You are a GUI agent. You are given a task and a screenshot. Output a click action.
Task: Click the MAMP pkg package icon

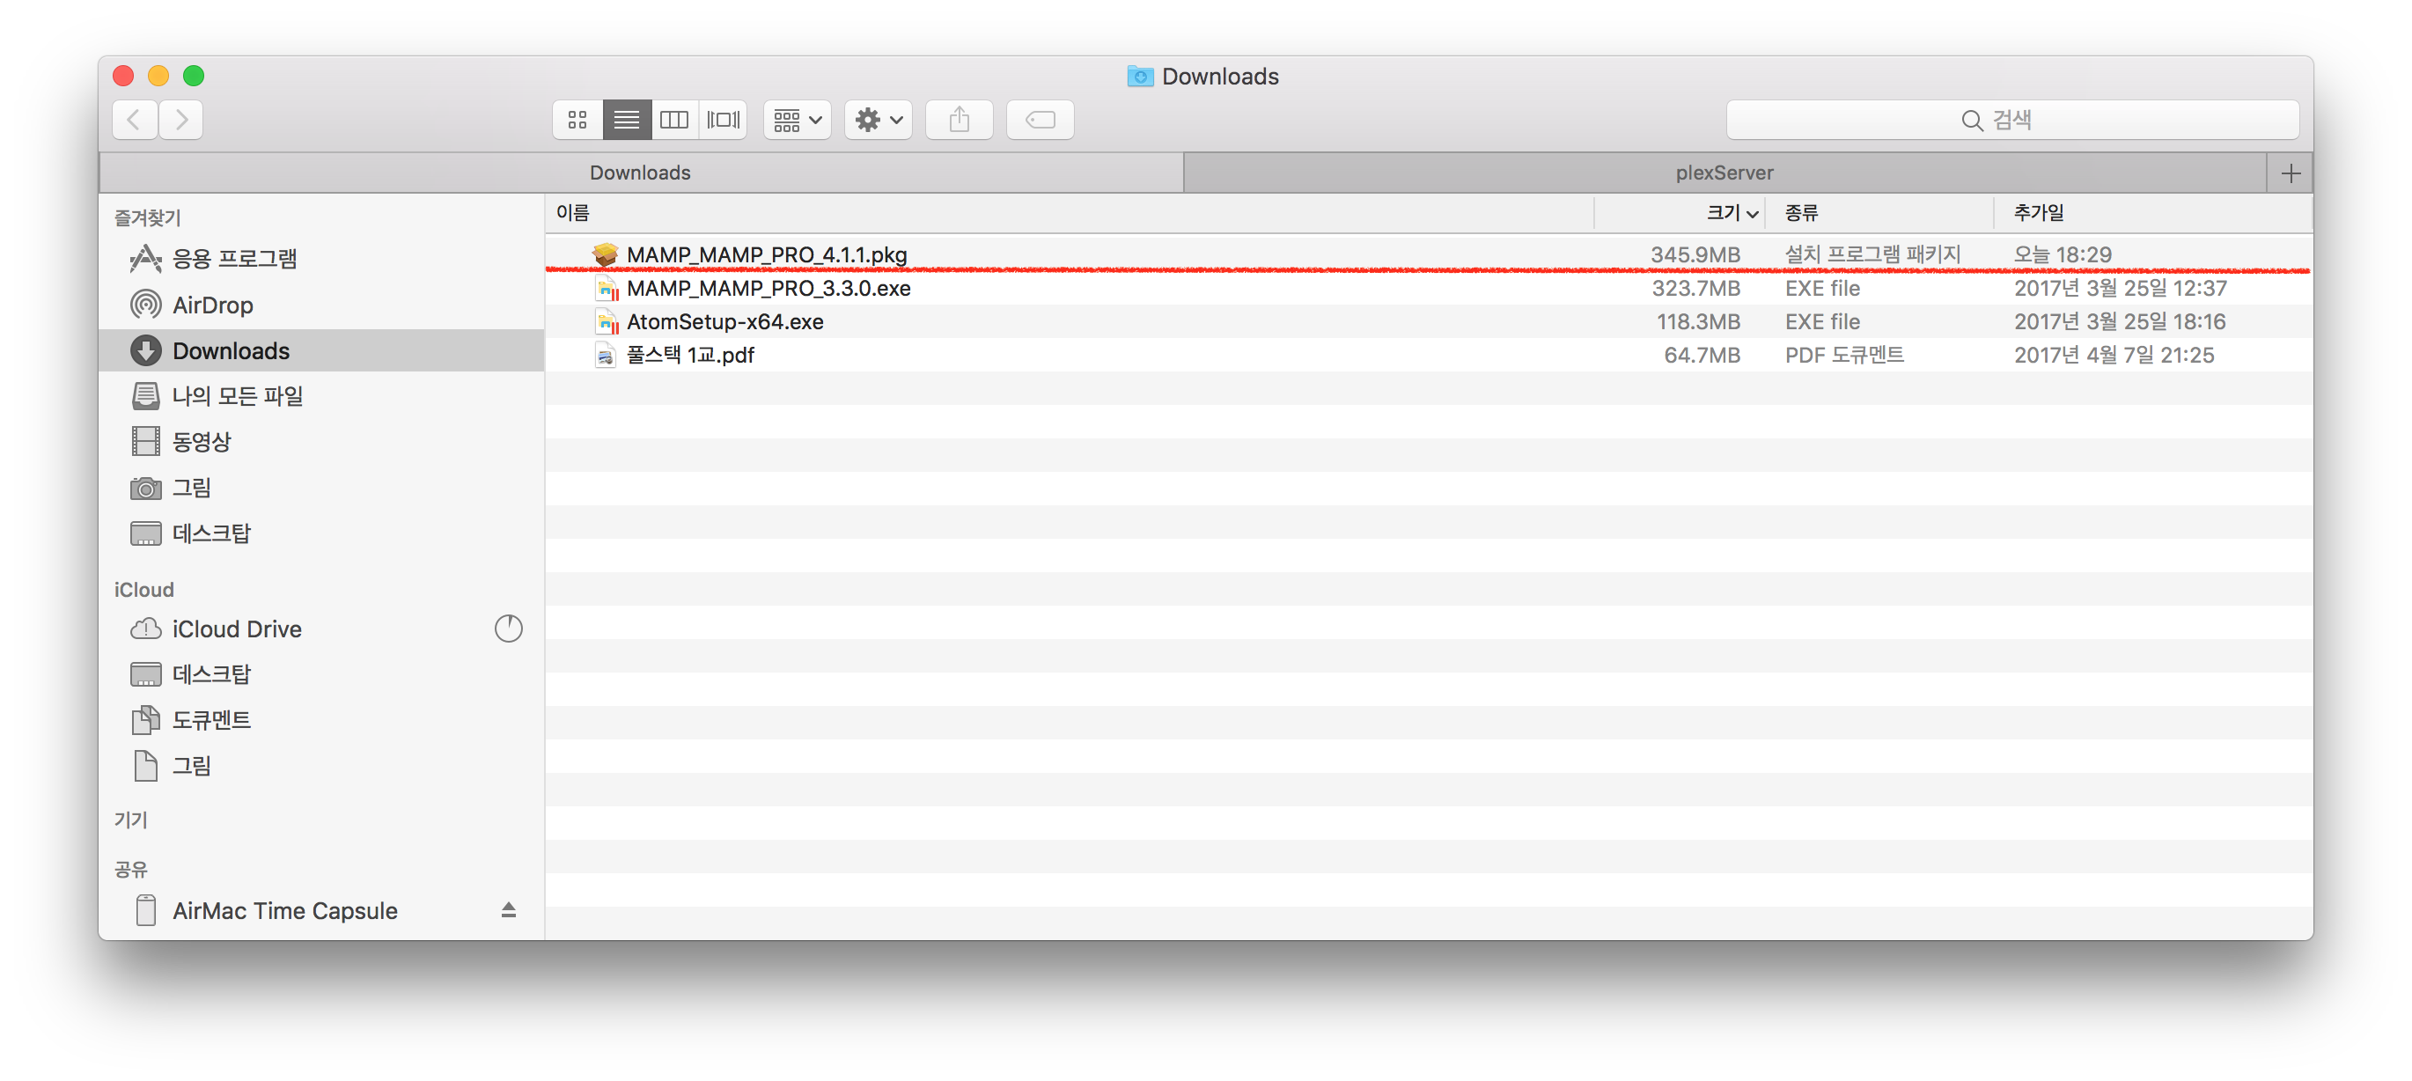point(606,254)
